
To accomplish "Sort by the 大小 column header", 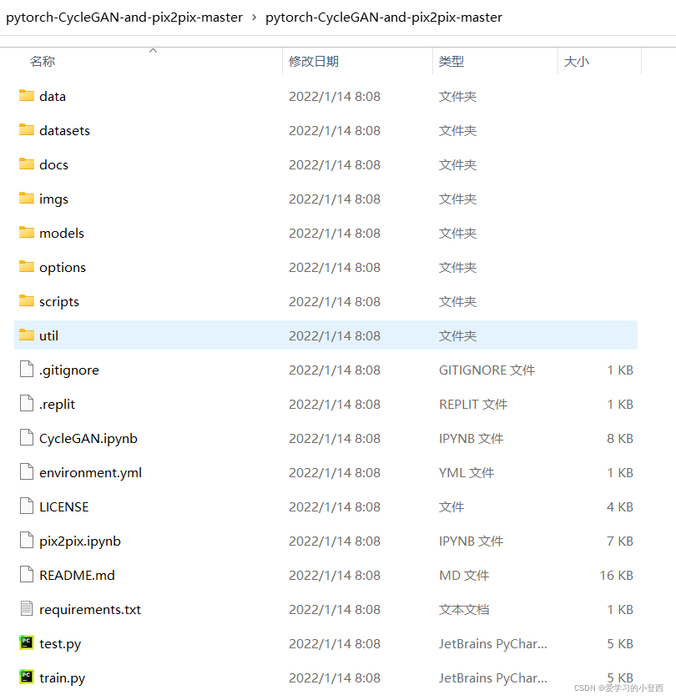I will 577,61.
